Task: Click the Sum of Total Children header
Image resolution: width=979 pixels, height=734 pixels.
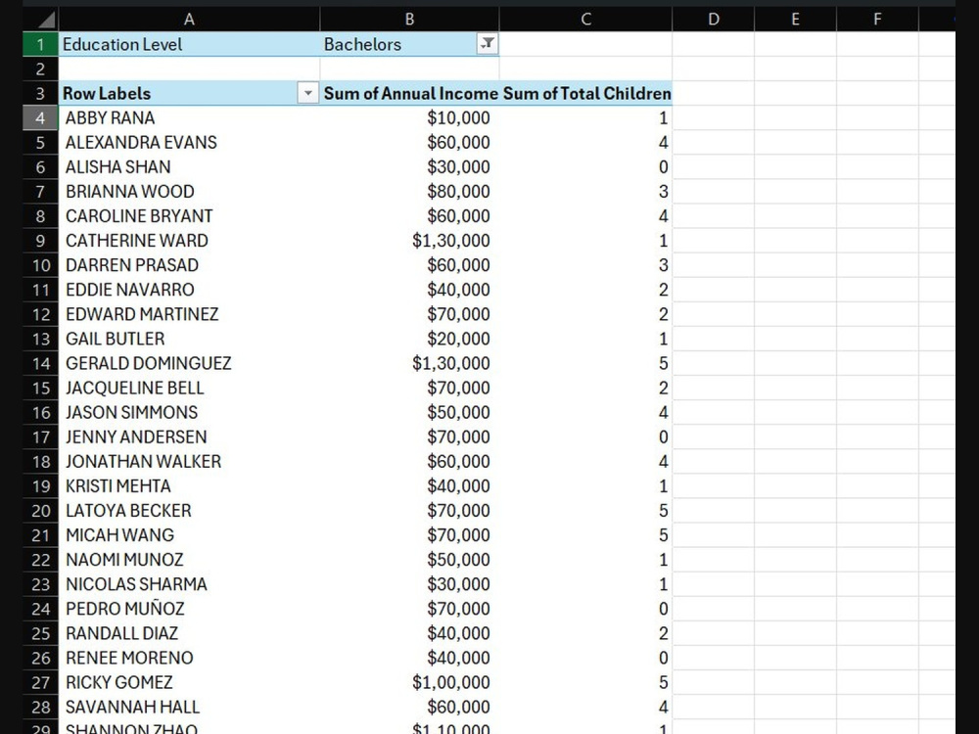Action: pos(585,94)
